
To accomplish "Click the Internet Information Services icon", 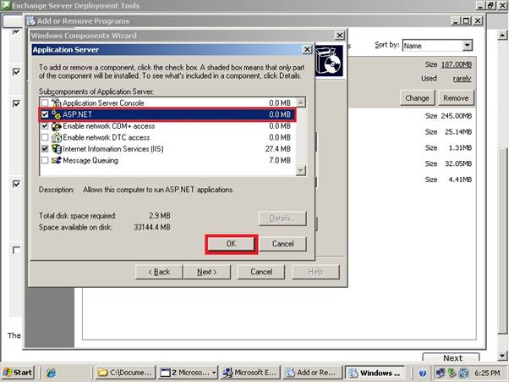I will pyautogui.click(x=56, y=149).
